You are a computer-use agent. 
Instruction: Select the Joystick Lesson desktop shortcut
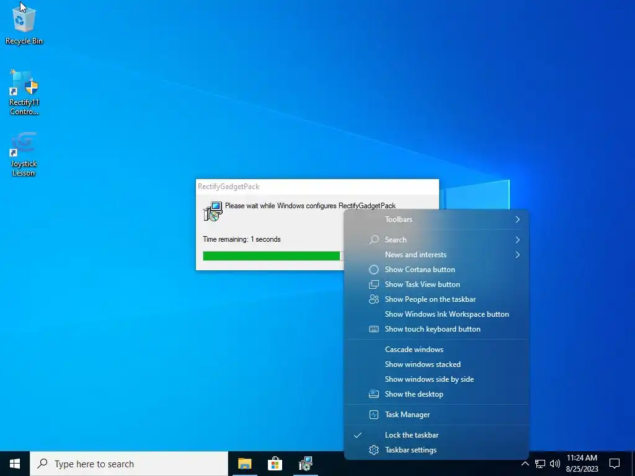[24, 154]
